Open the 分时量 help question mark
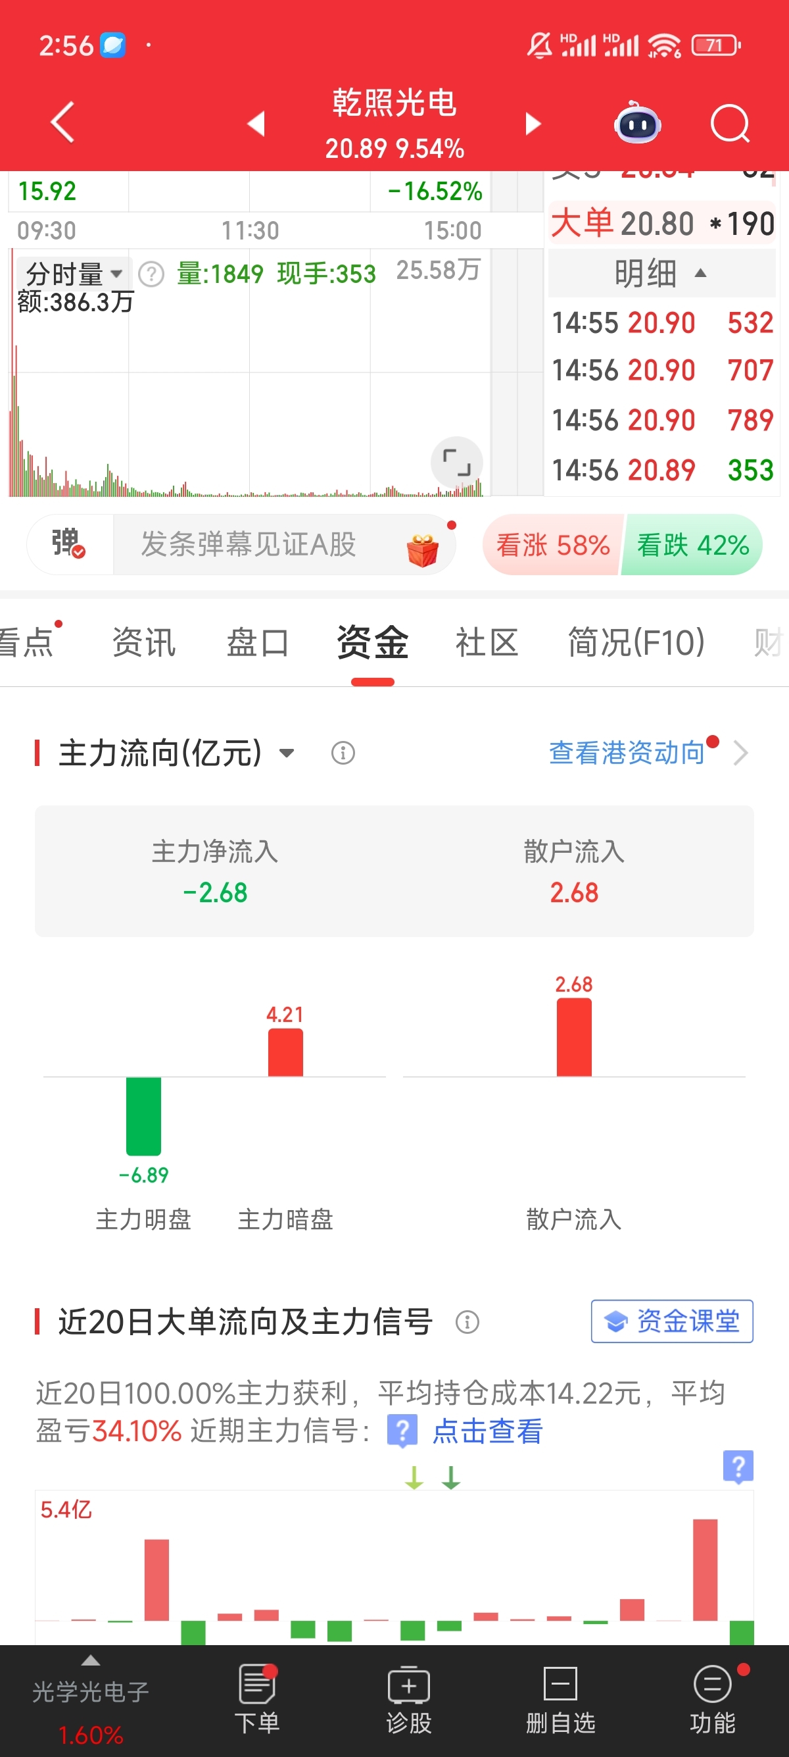The width and height of the screenshot is (789, 1757). coord(151,274)
